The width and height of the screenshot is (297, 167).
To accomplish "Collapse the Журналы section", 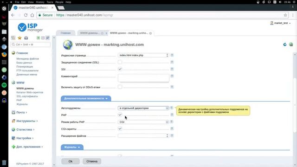I will (72, 147).
